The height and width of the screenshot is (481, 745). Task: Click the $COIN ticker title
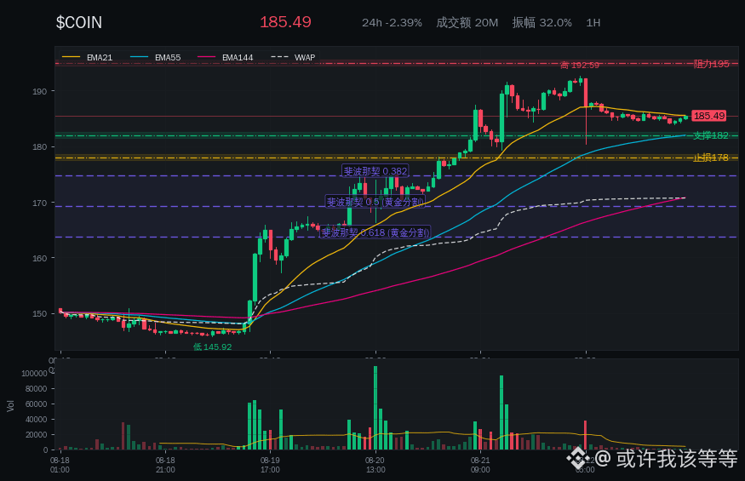point(79,22)
